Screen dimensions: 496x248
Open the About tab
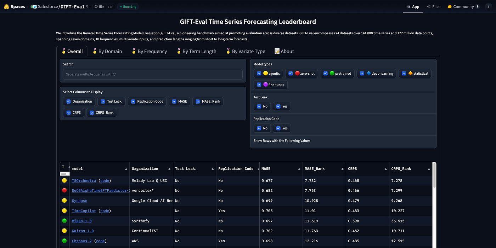[x=284, y=51]
